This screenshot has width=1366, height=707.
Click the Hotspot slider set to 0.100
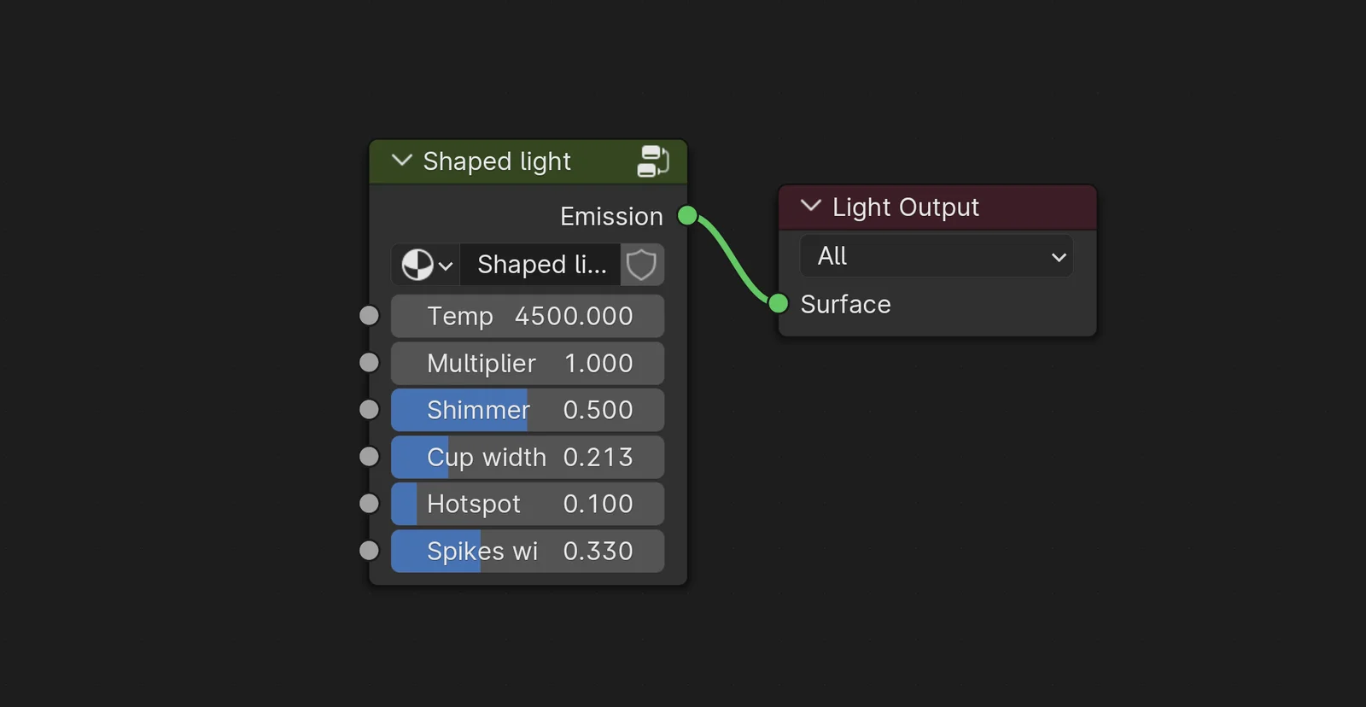pyautogui.click(x=527, y=503)
